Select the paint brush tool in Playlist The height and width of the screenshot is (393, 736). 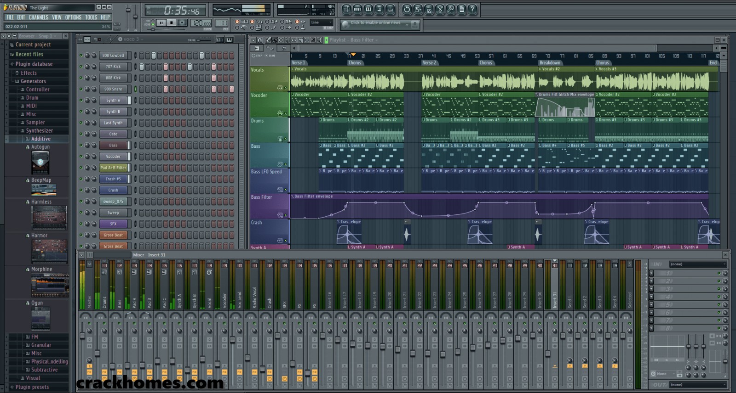(275, 40)
